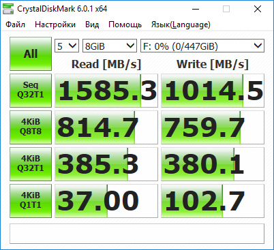Click the sequential read result 1585.3
This screenshot has height=250, width=274.
(x=106, y=91)
